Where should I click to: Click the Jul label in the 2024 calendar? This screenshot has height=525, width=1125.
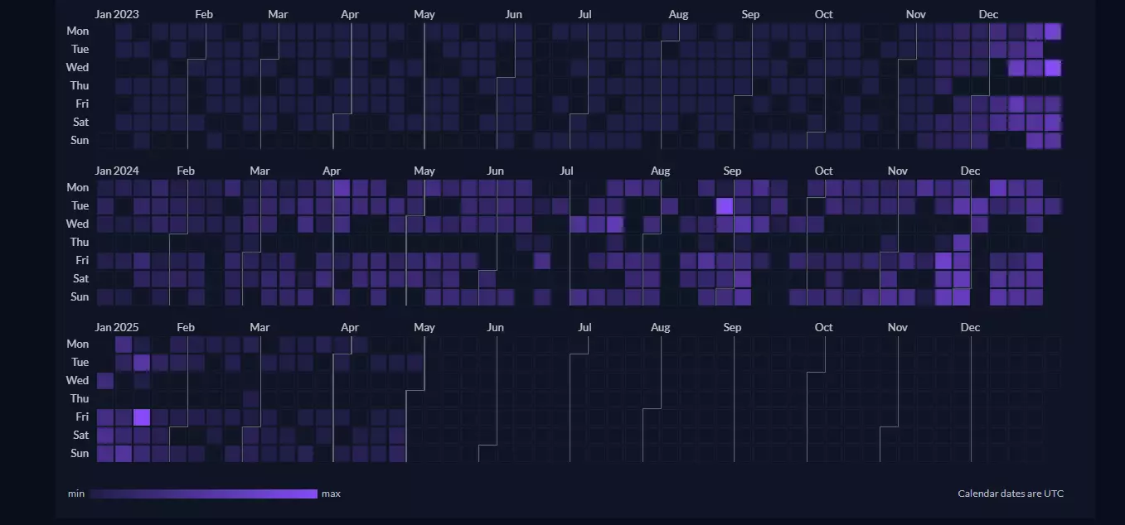point(566,171)
